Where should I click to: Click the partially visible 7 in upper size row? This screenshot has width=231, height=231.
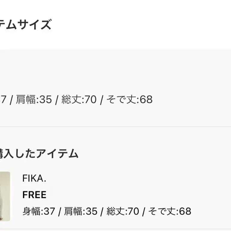(3, 99)
